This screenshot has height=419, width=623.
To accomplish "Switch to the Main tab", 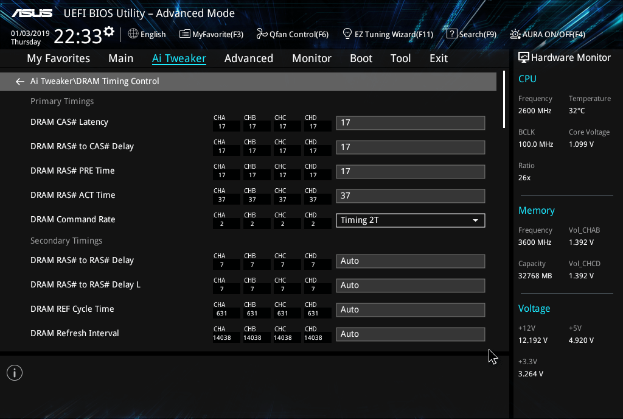I will point(121,58).
